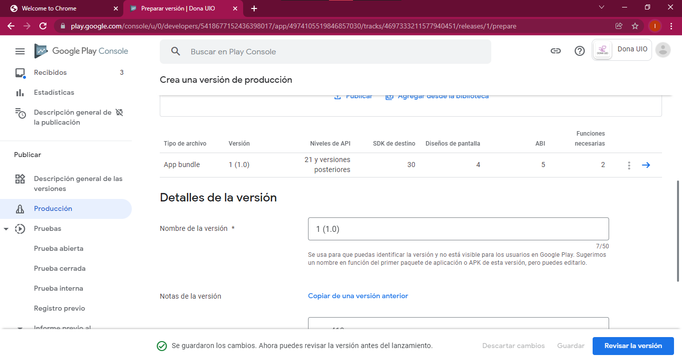Open Recibidos using the inbox icon

pyautogui.click(x=20, y=72)
